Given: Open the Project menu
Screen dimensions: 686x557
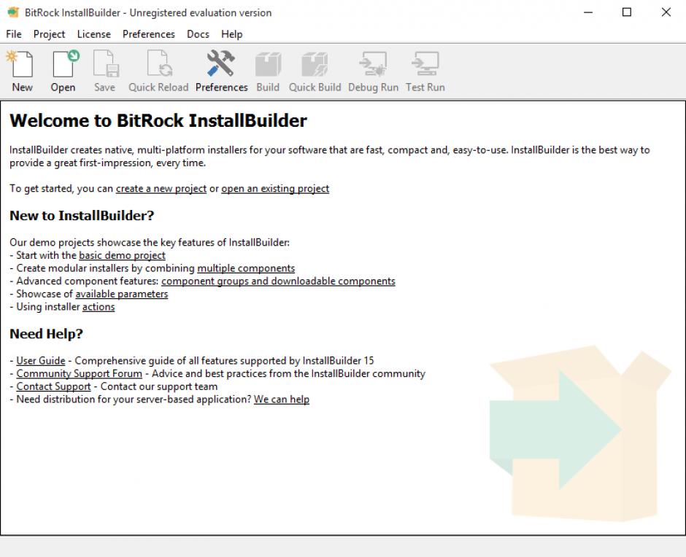Looking at the screenshot, I should click(49, 34).
